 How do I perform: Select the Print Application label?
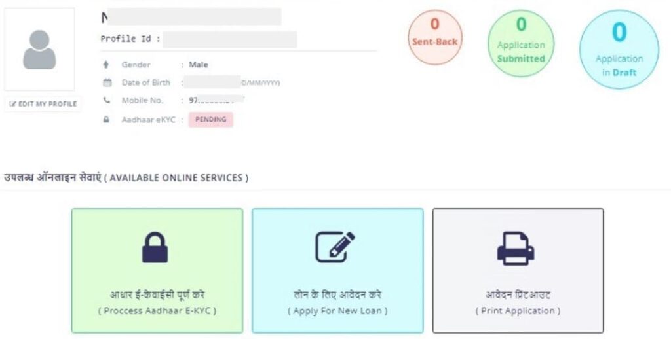pos(518,311)
